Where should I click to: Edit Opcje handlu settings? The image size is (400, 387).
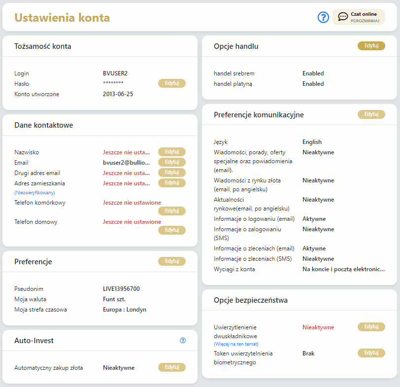tap(371, 46)
